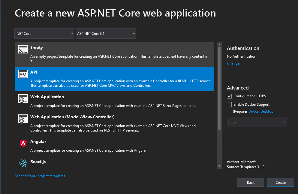Click the Source: Templates 3.1.9 text
Image resolution: width=298 pixels, height=194 pixels.
(245, 167)
